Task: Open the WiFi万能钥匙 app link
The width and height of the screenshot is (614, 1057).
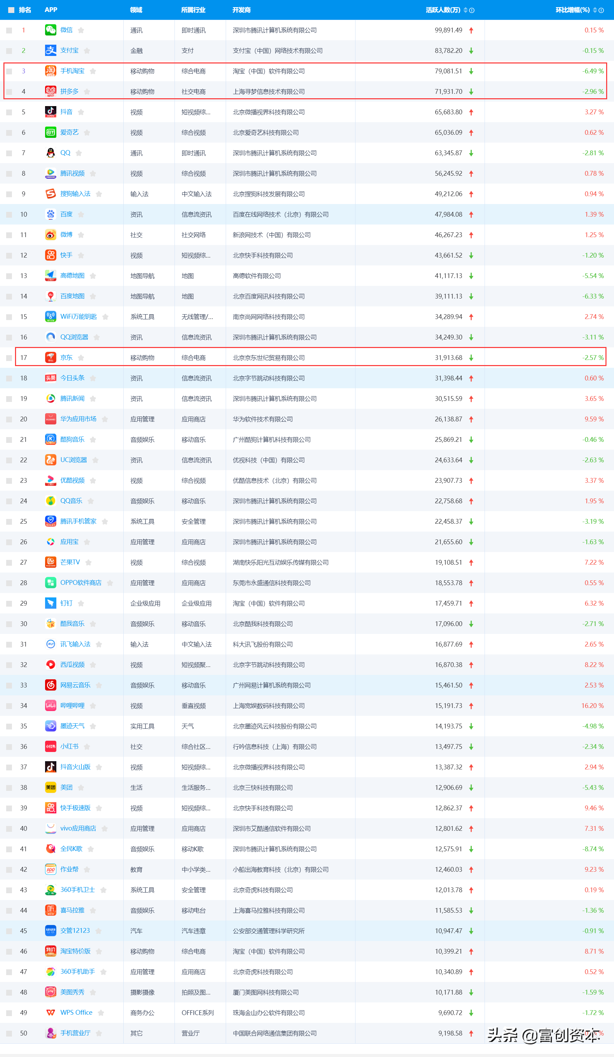Action: pos(79,316)
